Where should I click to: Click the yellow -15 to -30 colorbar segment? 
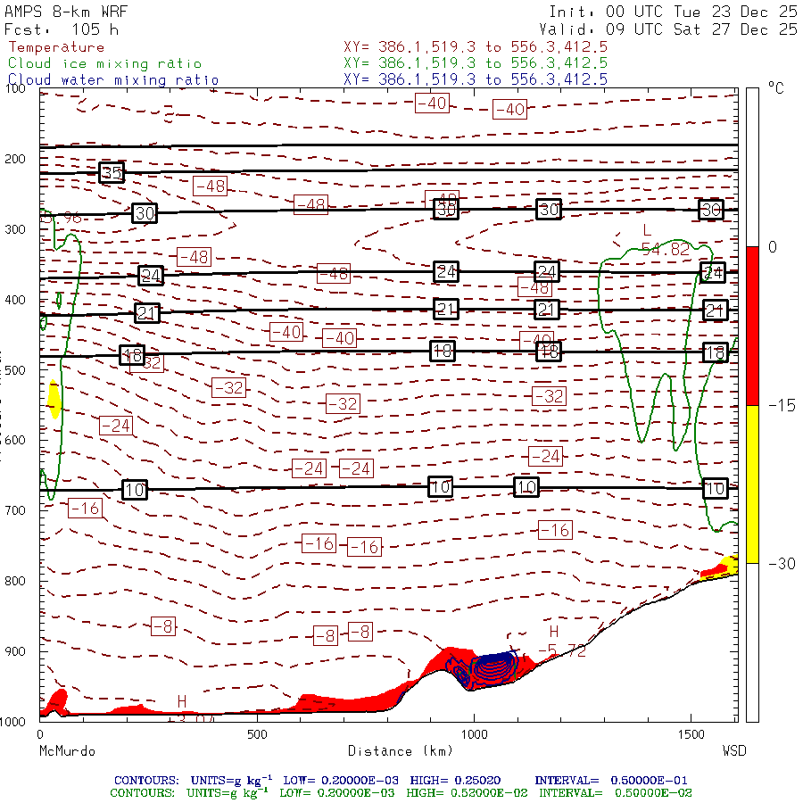[x=752, y=484]
